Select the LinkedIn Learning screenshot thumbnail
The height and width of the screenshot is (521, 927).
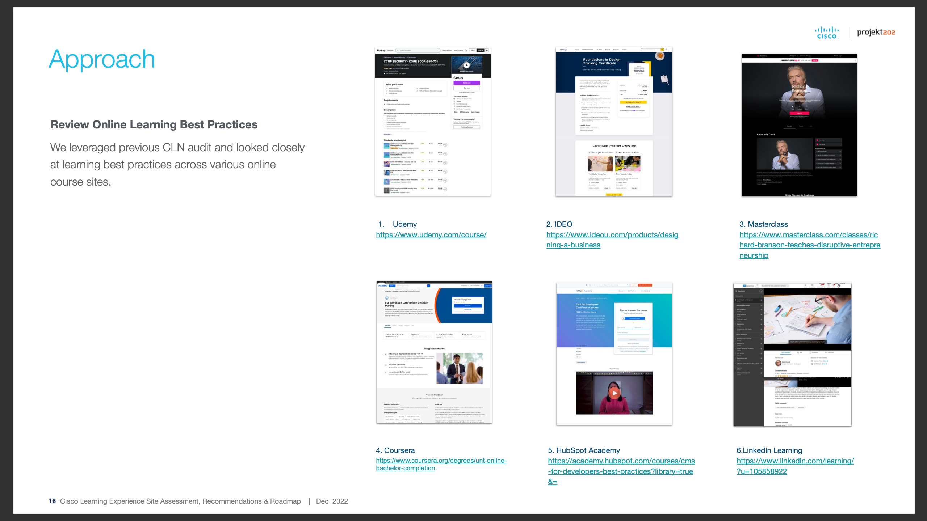[x=792, y=354]
